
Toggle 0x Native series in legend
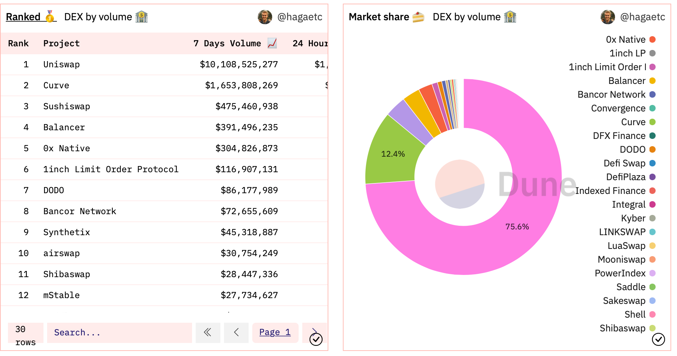pos(631,39)
